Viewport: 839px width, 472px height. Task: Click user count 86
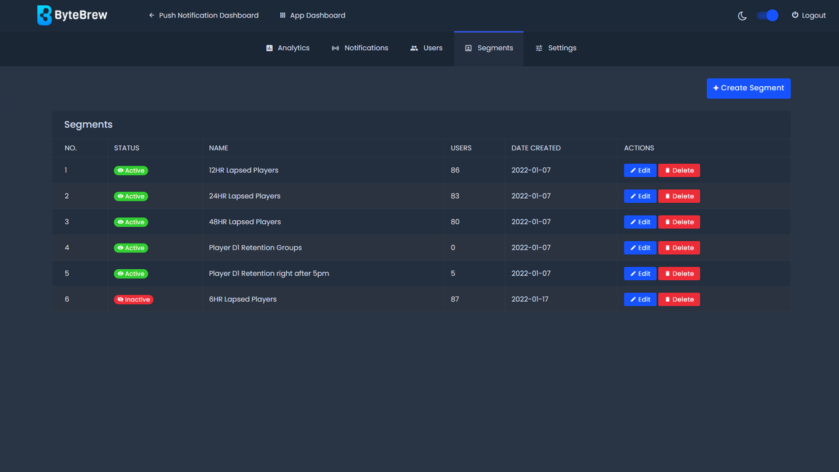pos(455,170)
